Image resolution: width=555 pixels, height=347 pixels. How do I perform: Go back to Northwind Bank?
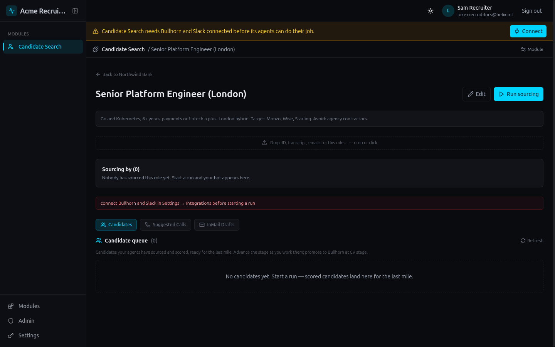pyautogui.click(x=124, y=74)
